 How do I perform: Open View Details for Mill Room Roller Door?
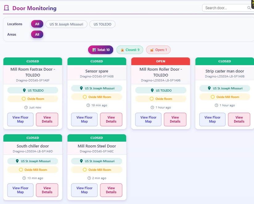175,120
